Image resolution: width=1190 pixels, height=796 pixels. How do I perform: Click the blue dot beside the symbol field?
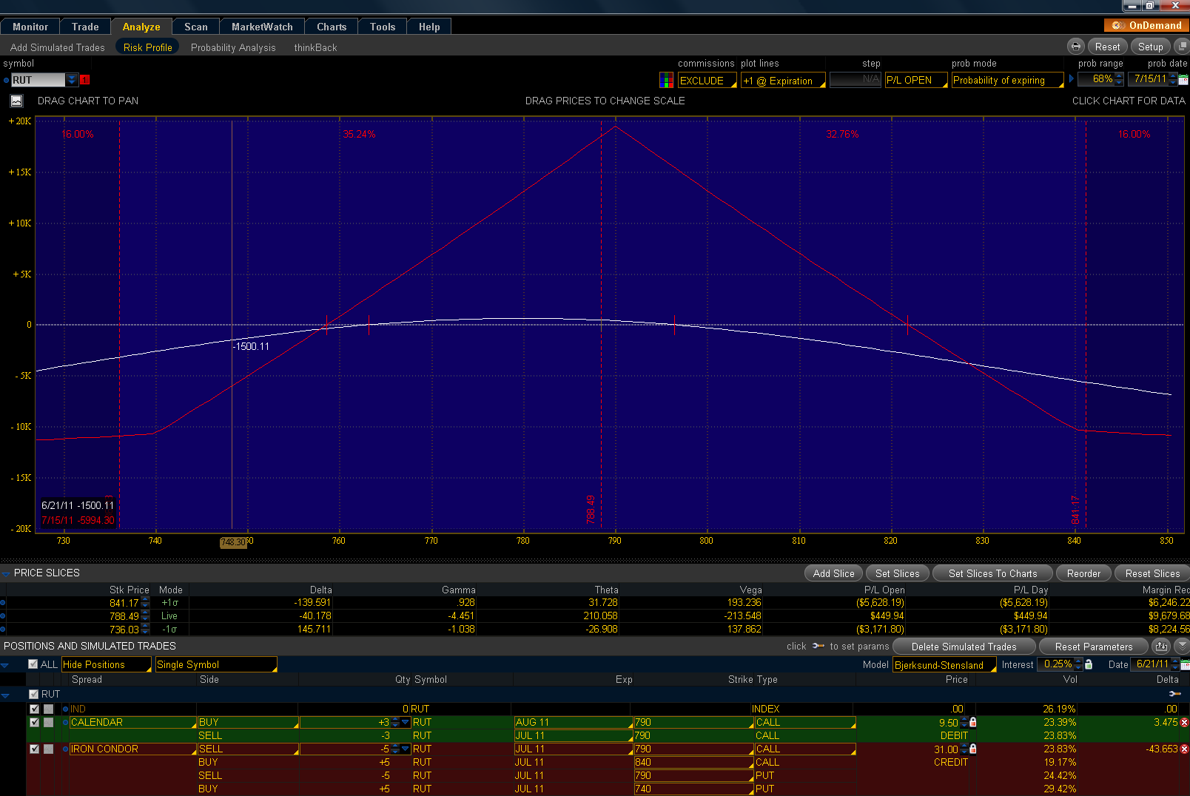click(7, 80)
